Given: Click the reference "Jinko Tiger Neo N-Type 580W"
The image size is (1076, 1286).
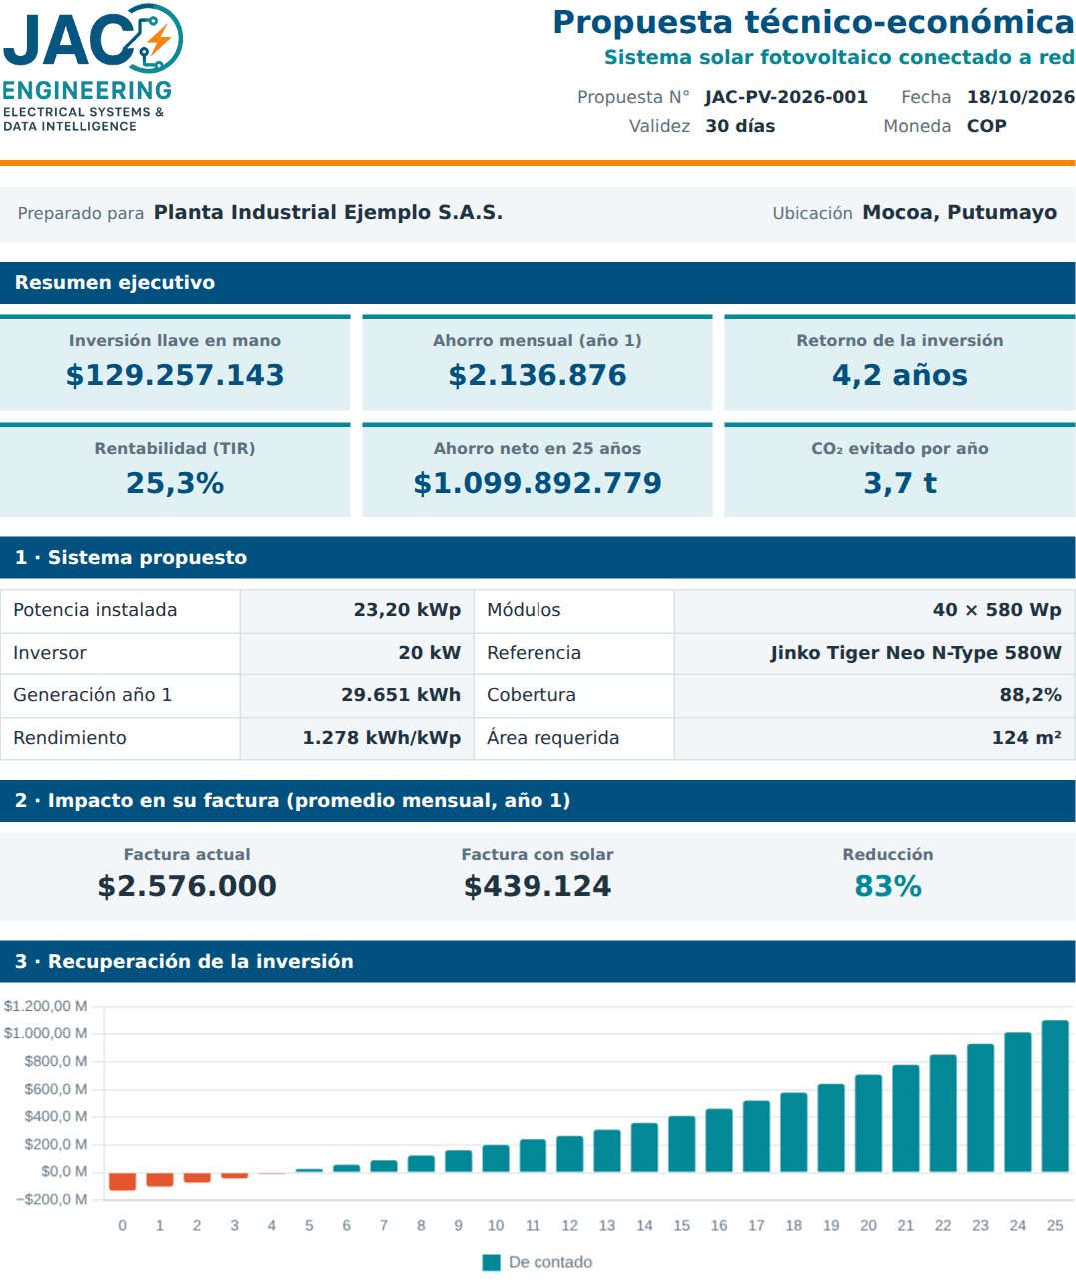Looking at the screenshot, I should point(874,653).
